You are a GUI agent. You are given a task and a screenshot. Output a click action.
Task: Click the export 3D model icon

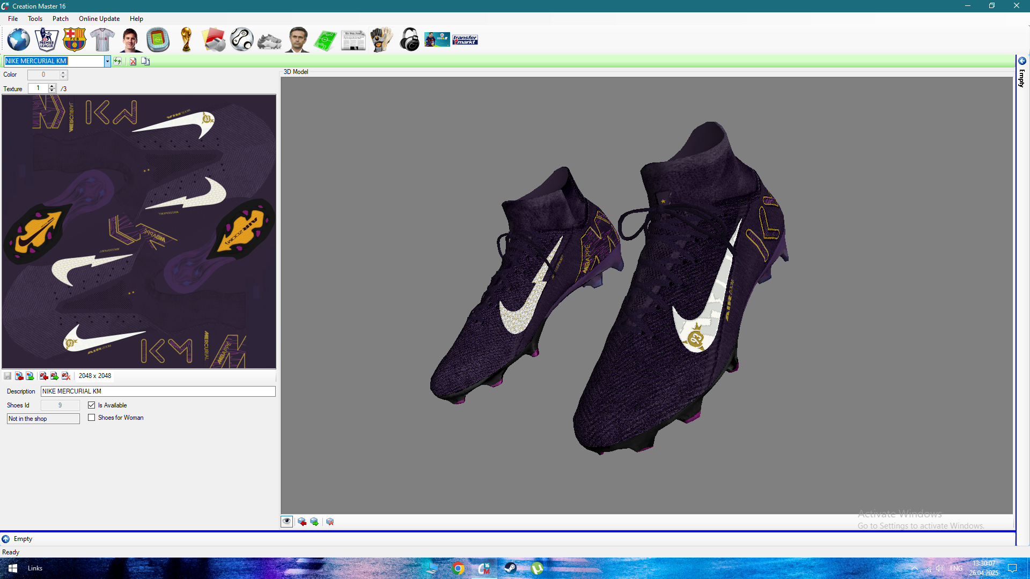(x=314, y=522)
